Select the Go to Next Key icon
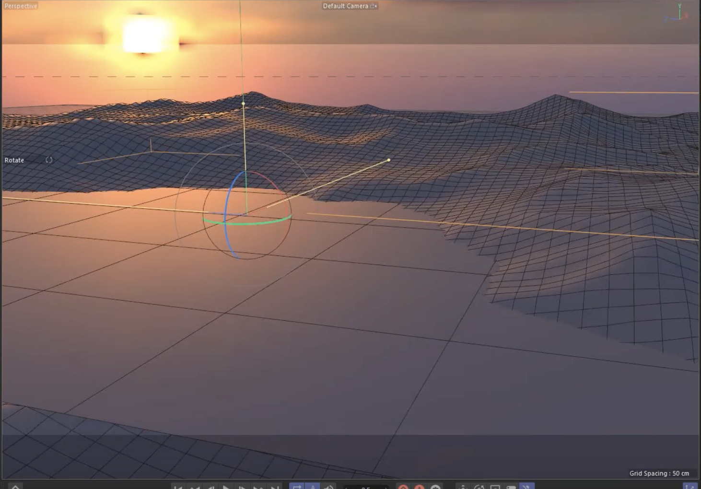The height and width of the screenshot is (489, 701). pyautogui.click(x=259, y=487)
